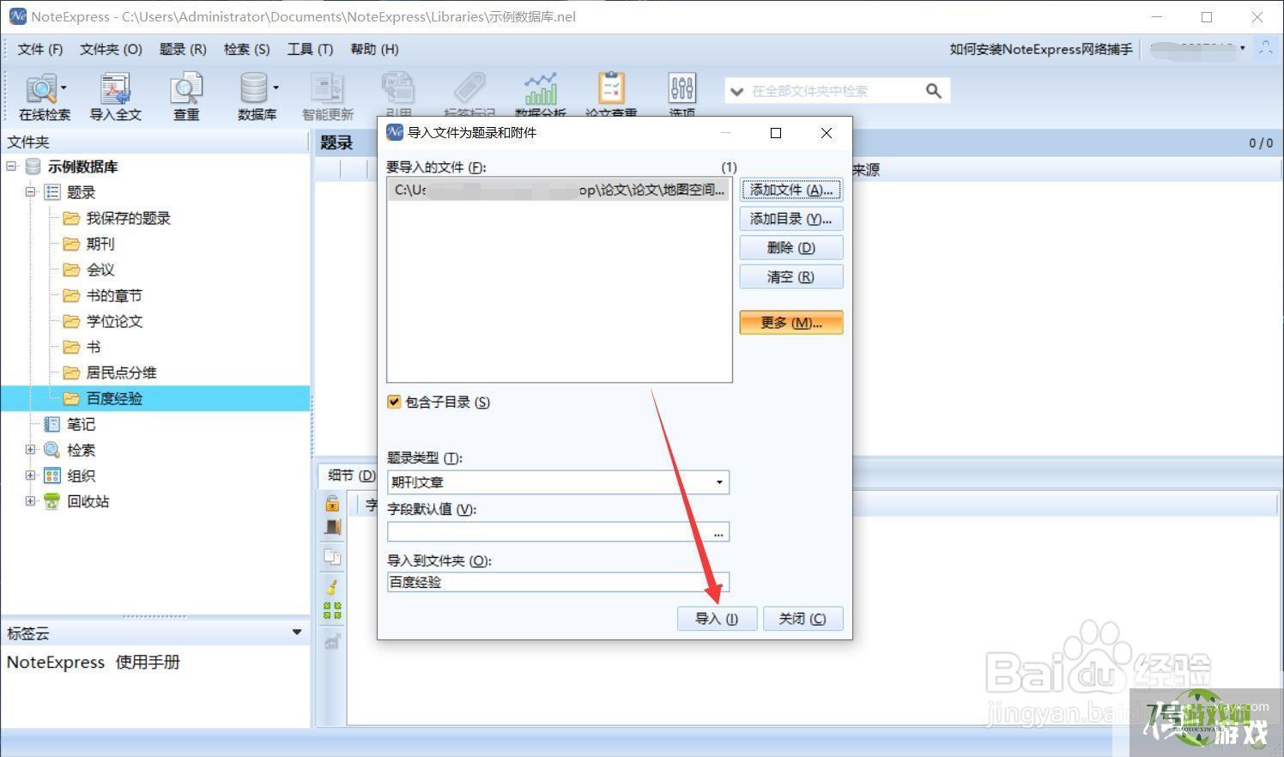
Task: Open the 会议 folder
Action: click(x=100, y=269)
